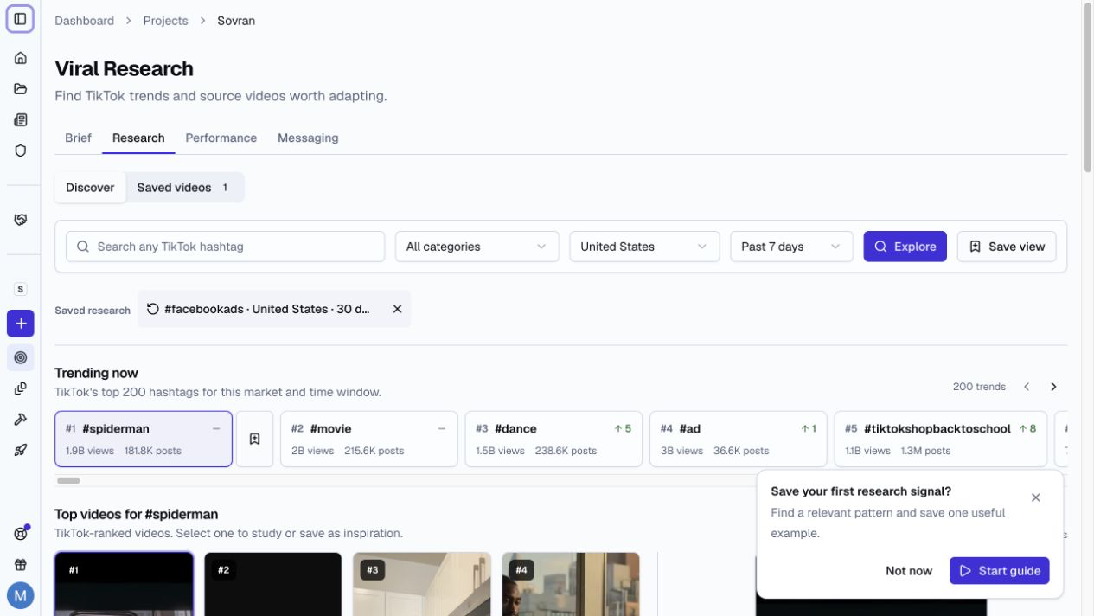
Task: Open the hammer tools icon in sidebar
Action: [x=21, y=419]
